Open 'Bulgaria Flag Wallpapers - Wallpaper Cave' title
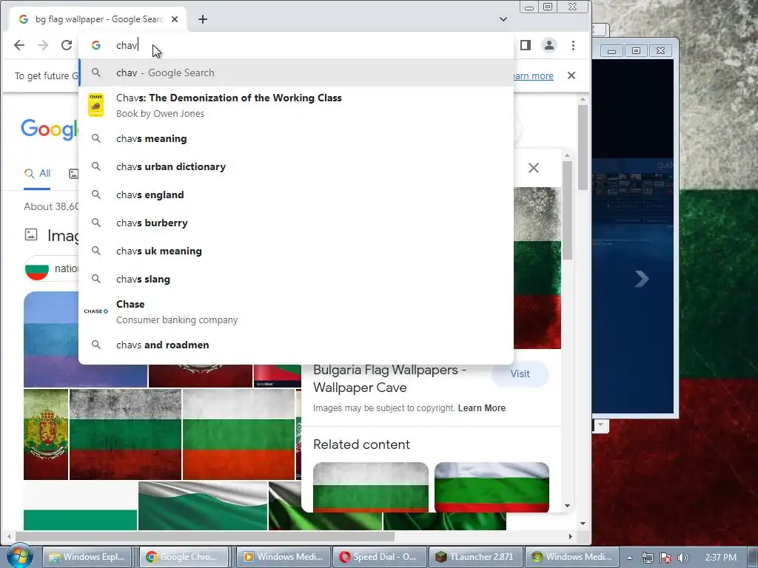This screenshot has height=568, width=758. pos(389,379)
